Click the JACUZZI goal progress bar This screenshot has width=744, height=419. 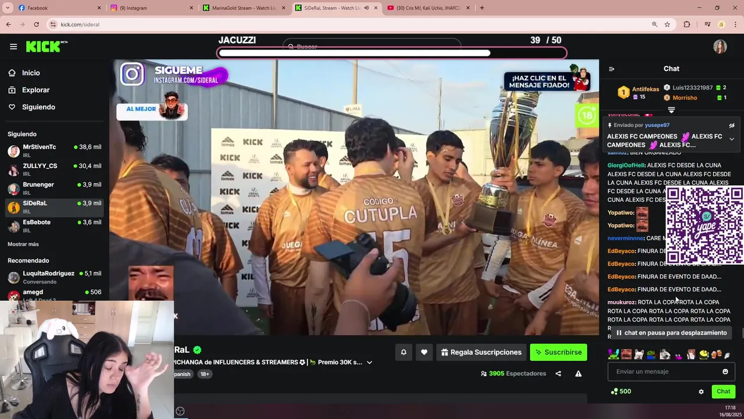pyautogui.click(x=392, y=53)
